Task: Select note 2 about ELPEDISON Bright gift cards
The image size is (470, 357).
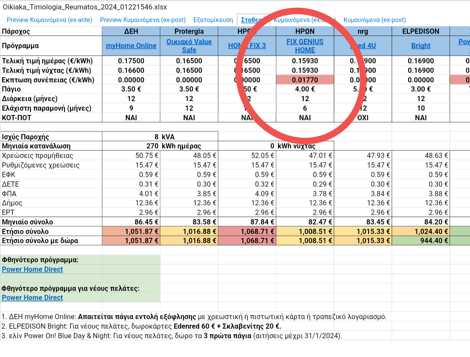Action: coord(141,326)
